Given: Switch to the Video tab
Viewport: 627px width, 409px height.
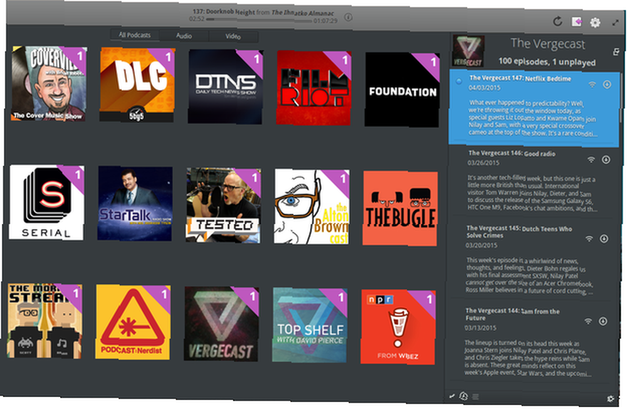Looking at the screenshot, I should 233,36.
